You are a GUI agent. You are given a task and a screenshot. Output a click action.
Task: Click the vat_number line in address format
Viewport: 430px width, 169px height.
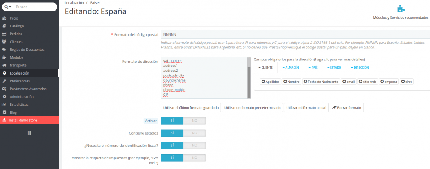click(172, 61)
